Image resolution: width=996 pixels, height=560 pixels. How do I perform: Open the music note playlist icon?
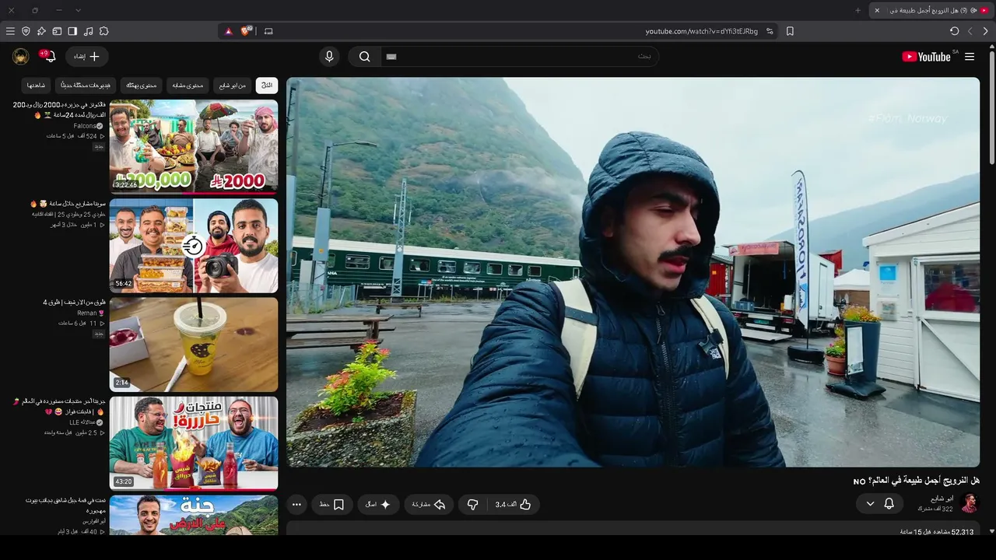click(x=88, y=31)
